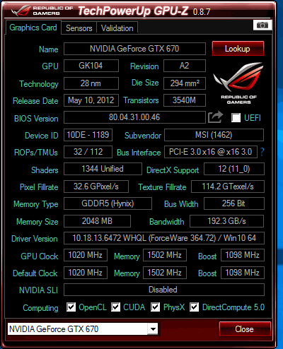Viewport: 283px width, 349px height.
Task: Click the BIOS Version field
Action: (x=134, y=117)
